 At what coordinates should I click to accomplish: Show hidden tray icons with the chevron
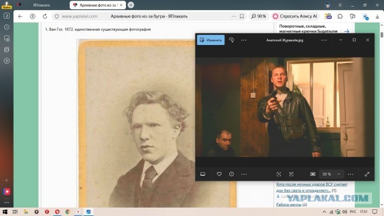click(x=324, y=212)
